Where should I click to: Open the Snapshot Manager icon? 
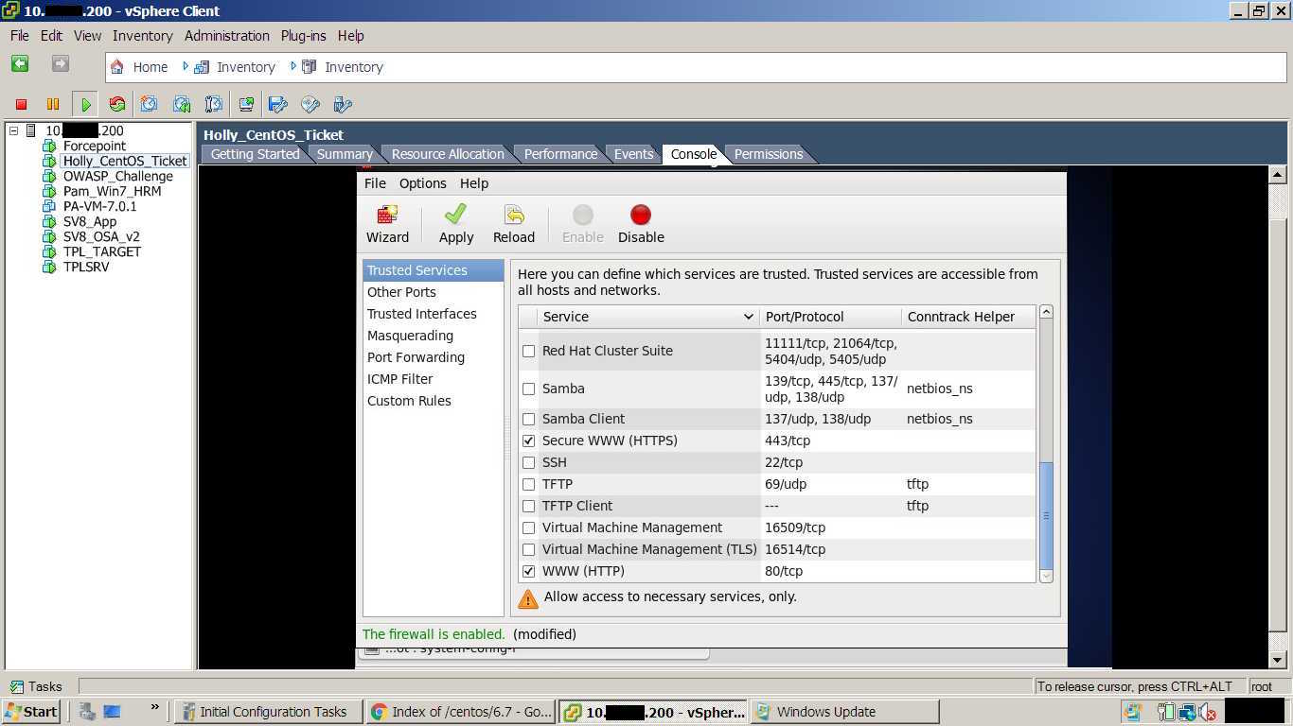(214, 104)
